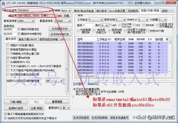This screenshot has height=123, width=178.
Task: Select the STC15F2K32S2 row in table
Action: pyautogui.click(x=122, y=54)
